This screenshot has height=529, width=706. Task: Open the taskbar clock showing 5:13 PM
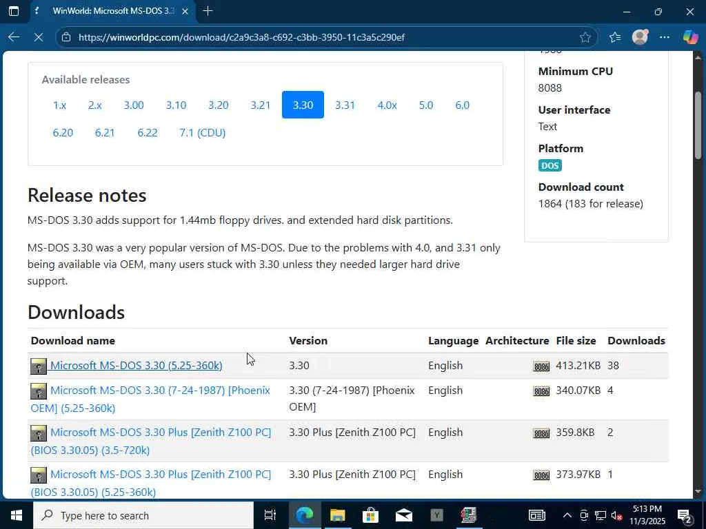click(x=647, y=515)
